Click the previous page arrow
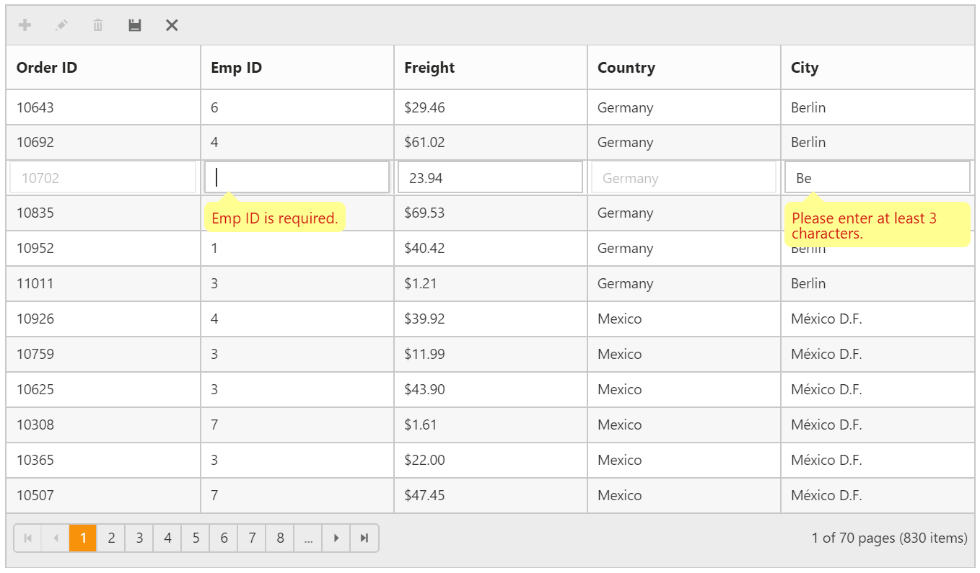Viewport: 980px width, 573px height. pyautogui.click(x=56, y=537)
